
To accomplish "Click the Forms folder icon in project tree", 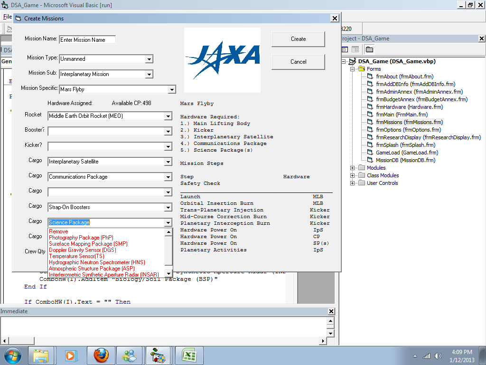I will point(361,69).
